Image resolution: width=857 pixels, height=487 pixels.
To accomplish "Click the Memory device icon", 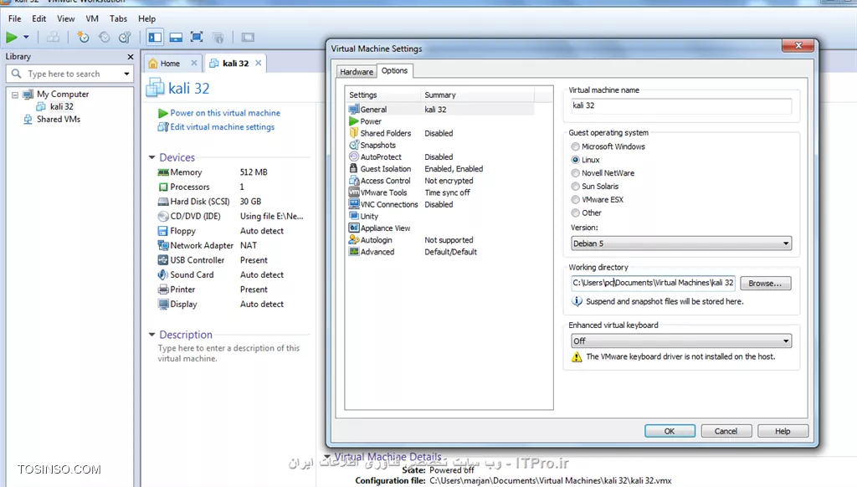I will [x=163, y=172].
